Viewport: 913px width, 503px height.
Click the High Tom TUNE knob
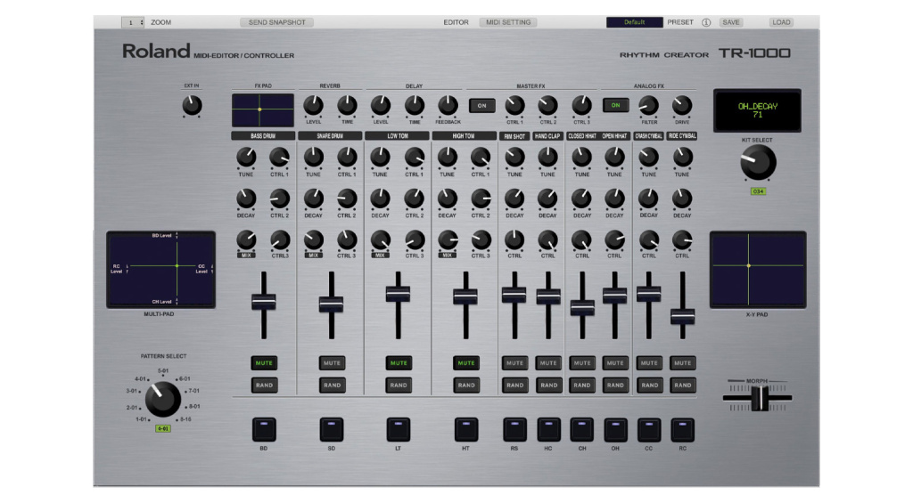[448, 157]
